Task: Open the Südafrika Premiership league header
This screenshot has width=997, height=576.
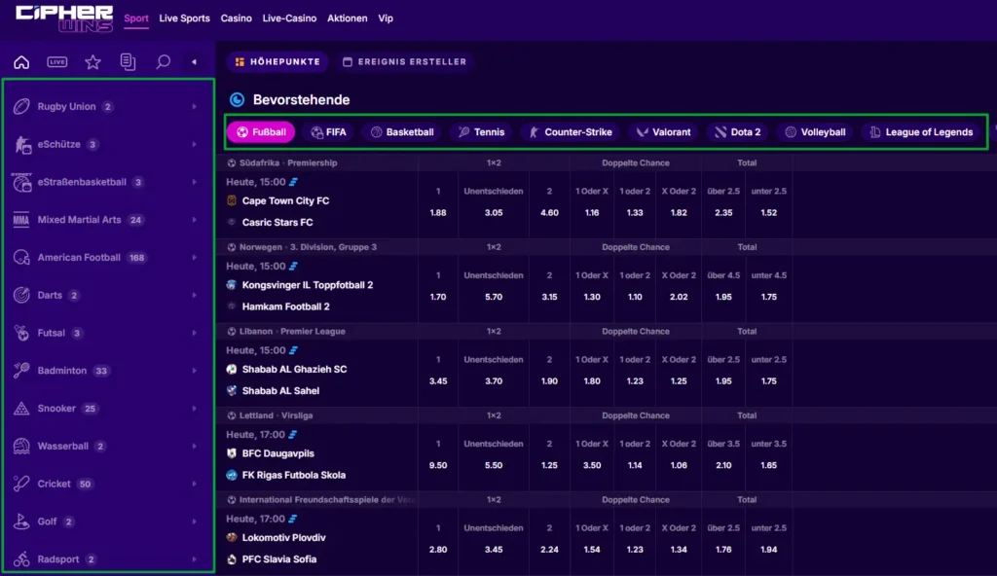Action: [288, 162]
